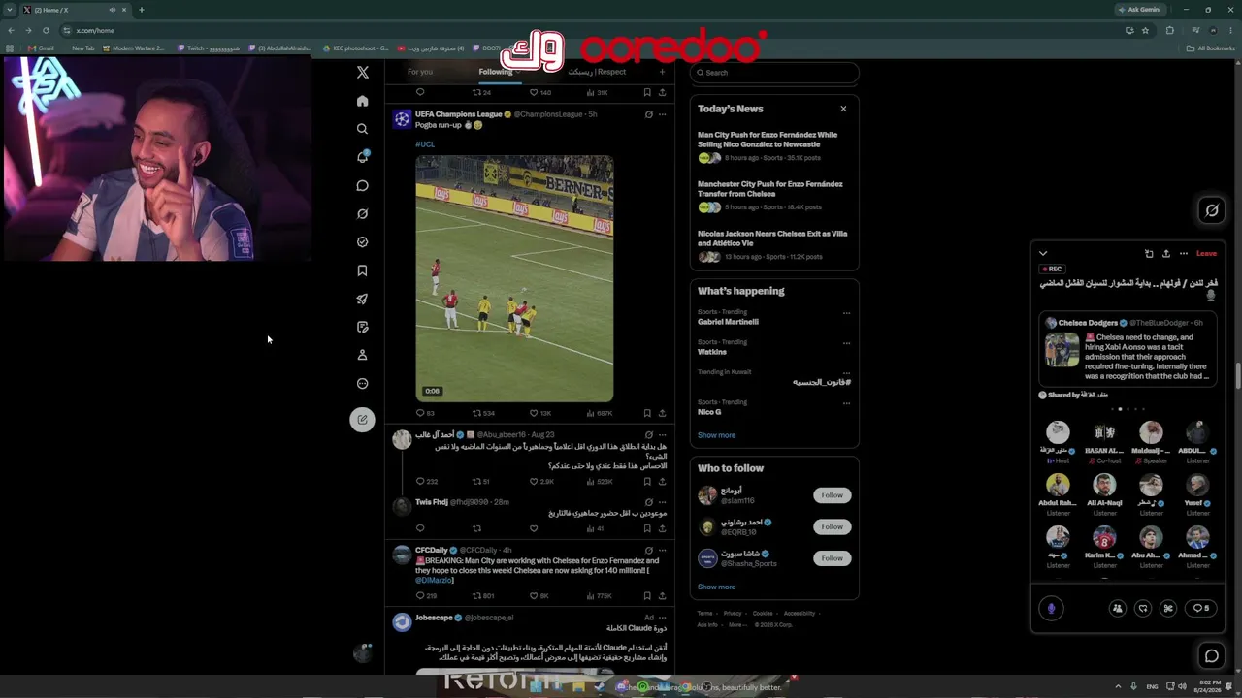Open Space comments showing 5
The width and height of the screenshot is (1242, 698).
(1201, 608)
